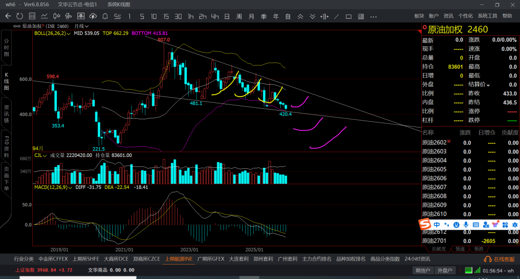Open the 资讯 menu
This screenshot has width=520, height=279.
point(448,16)
